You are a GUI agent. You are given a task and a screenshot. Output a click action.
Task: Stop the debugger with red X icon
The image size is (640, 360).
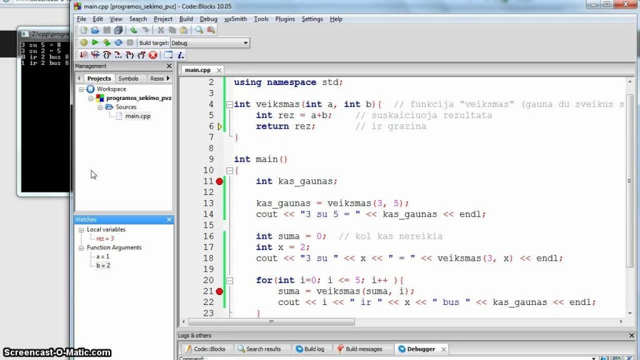[153, 55]
